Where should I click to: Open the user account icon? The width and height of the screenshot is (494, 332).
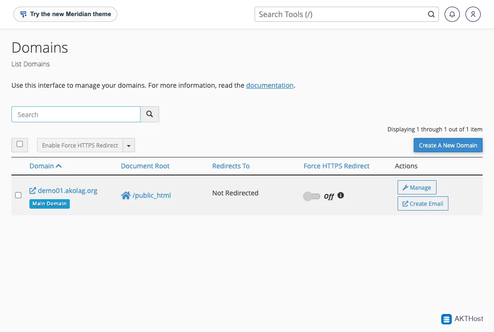tap(473, 14)
